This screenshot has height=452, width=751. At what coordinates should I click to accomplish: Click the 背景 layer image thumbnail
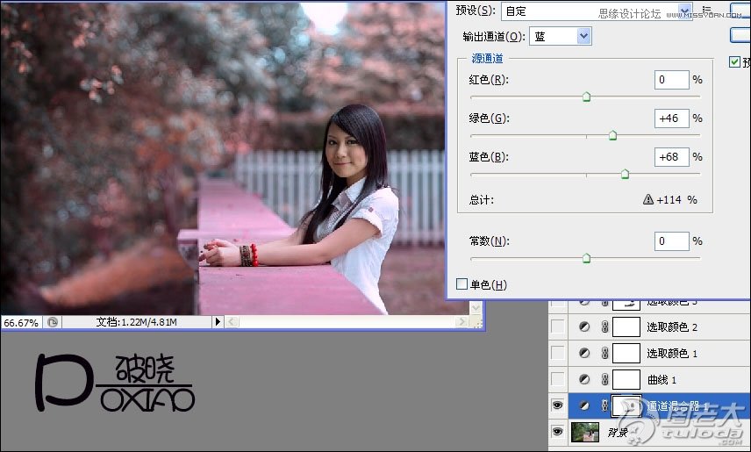tap(585, 432)
